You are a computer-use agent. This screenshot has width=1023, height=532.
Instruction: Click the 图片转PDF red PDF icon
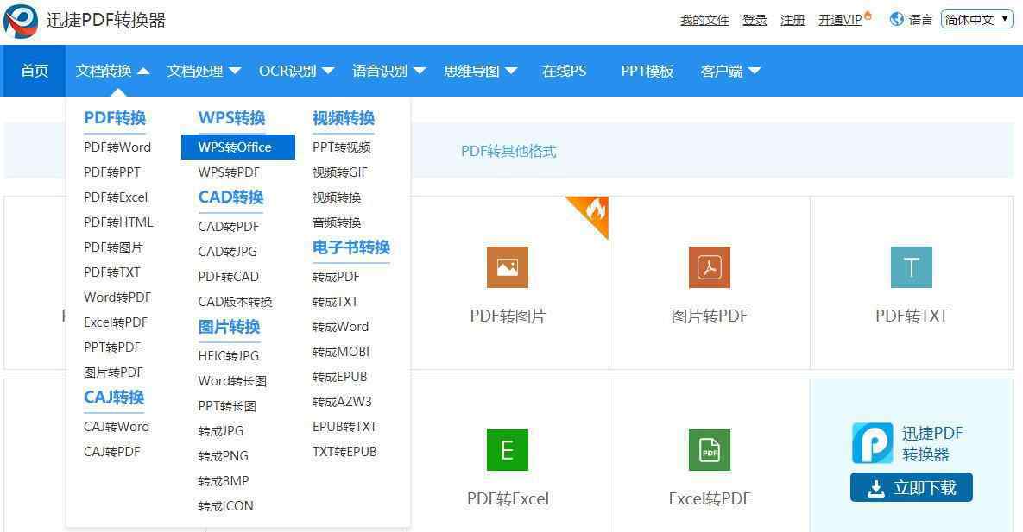coord(709,267)
